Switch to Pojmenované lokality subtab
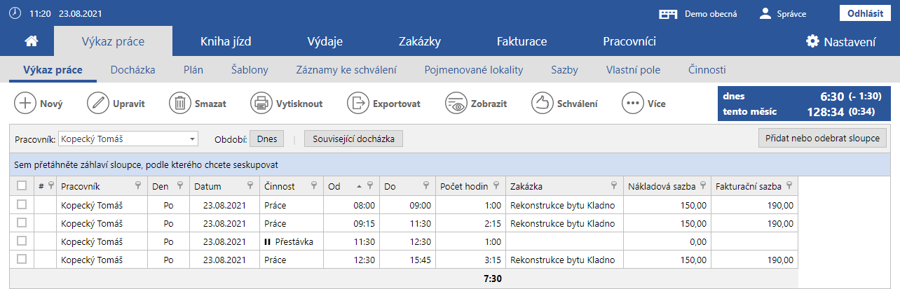Image resolution: width=900 pixels, height=289 pixels. [474, 70]
